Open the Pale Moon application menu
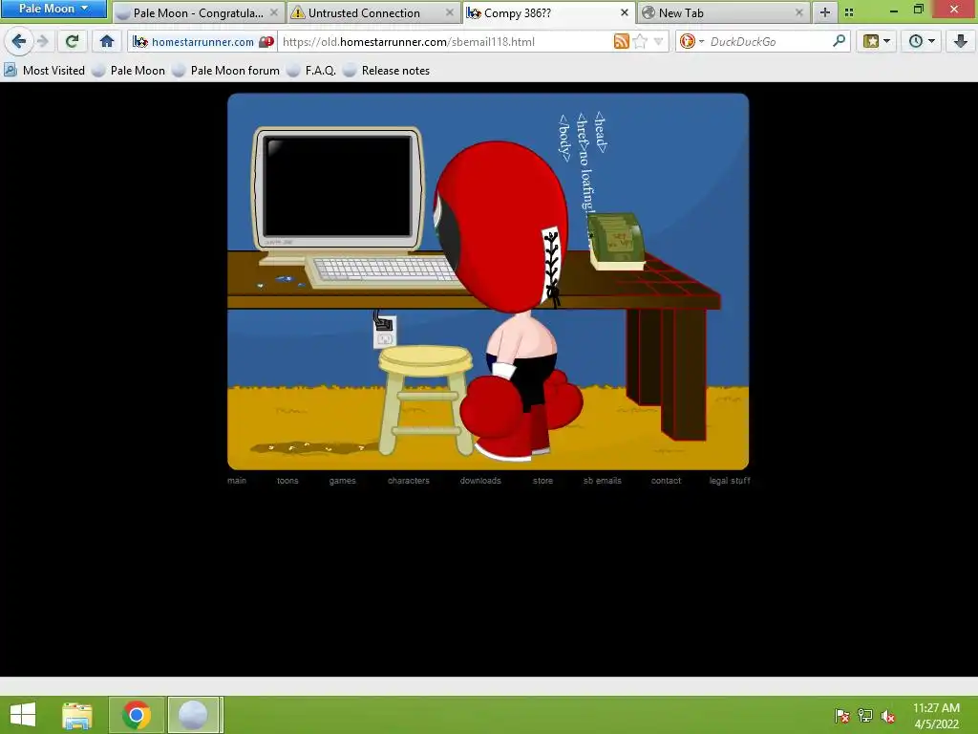Viewport: 978px width, 734px height. click(53, 9)
